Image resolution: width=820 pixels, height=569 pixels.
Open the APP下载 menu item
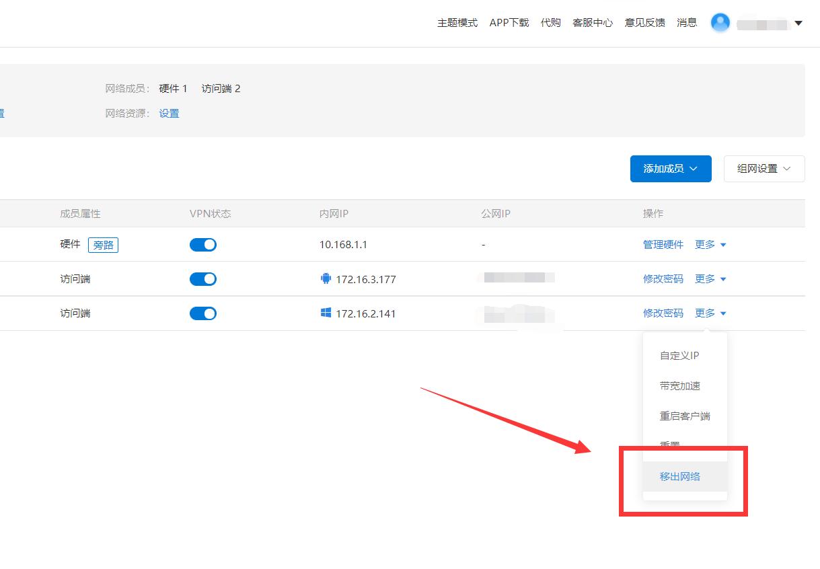[509, 22]
